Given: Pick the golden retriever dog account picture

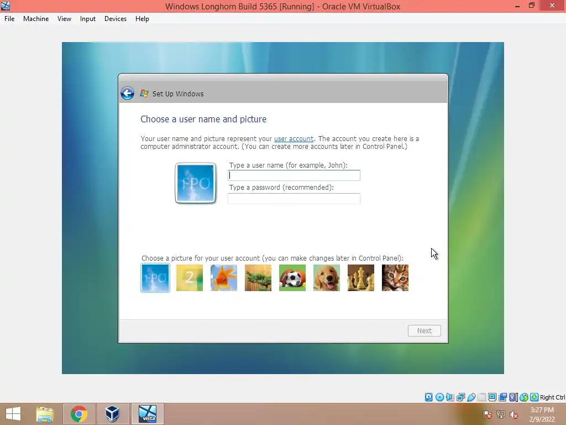Looking at the screenshot, I should tap(327, 278).
